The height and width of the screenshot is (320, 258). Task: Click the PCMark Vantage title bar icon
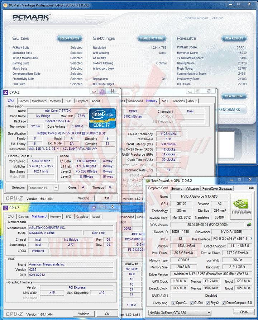click(x=5, y=5)
